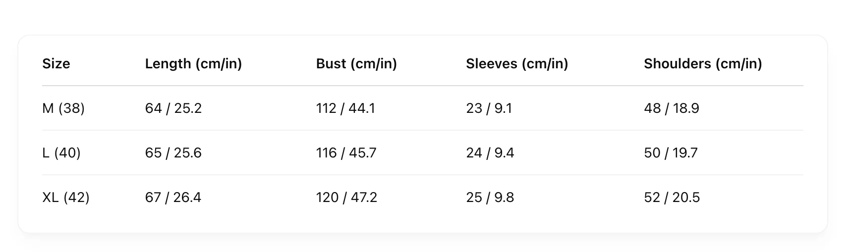Select the L (40) size row label

coord(61,153)
